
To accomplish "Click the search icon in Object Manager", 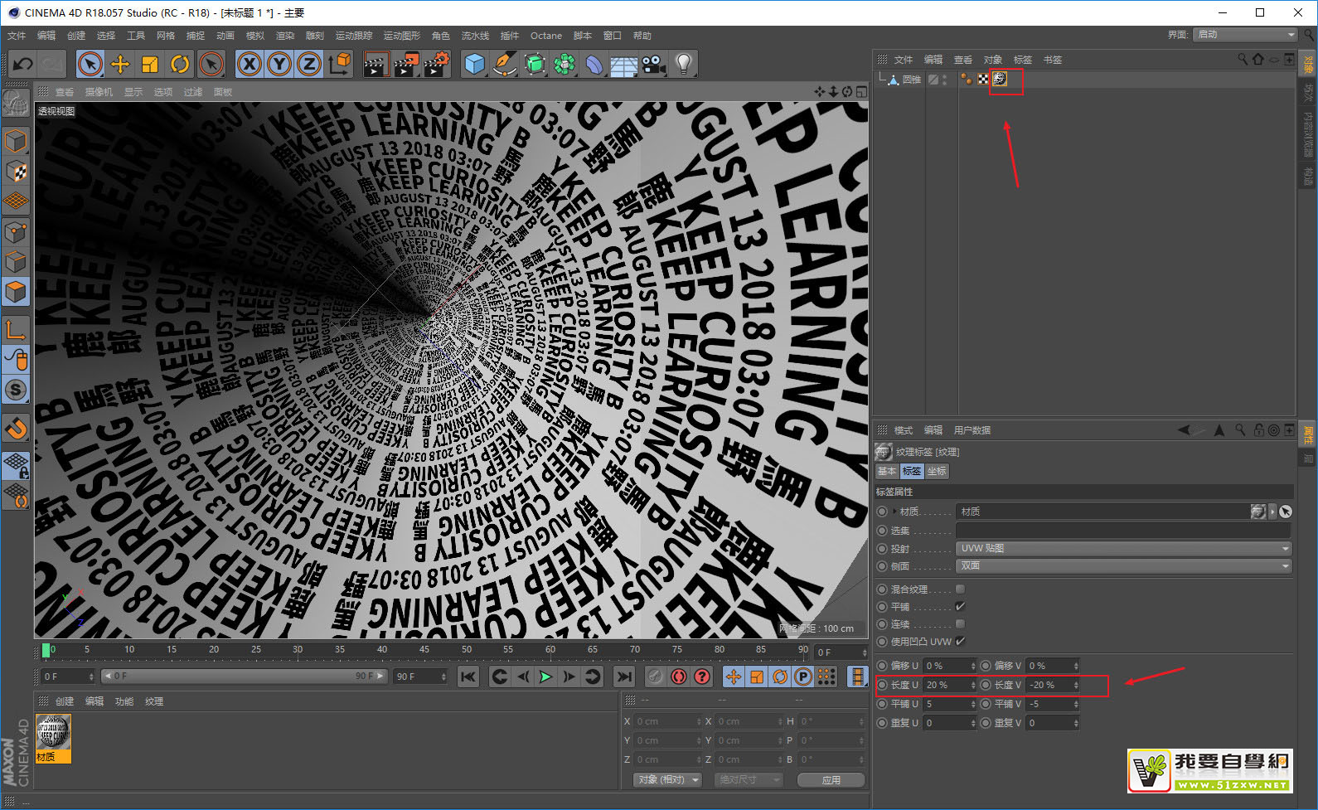I will (x=1242, y=59).
